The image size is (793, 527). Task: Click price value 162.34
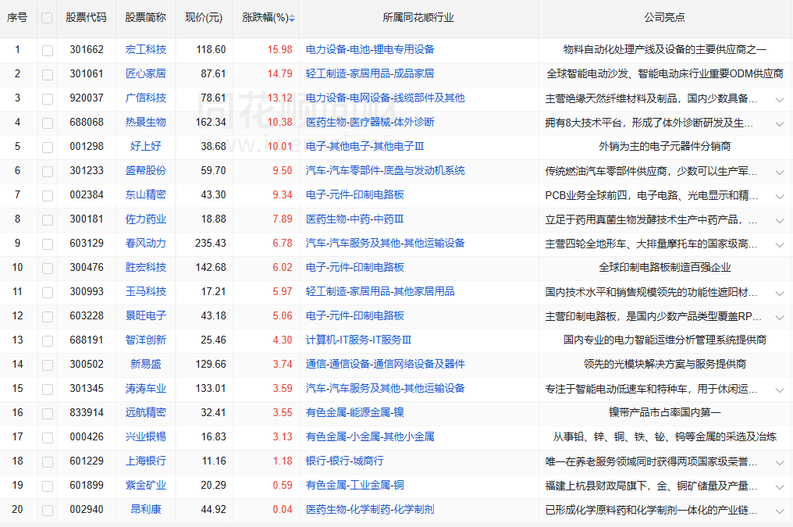(x=211, y=123)
